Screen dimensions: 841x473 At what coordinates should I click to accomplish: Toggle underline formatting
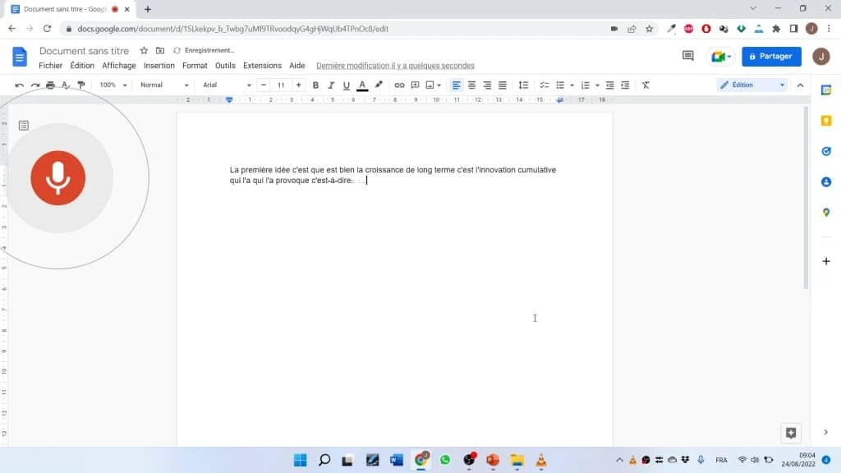347,85
